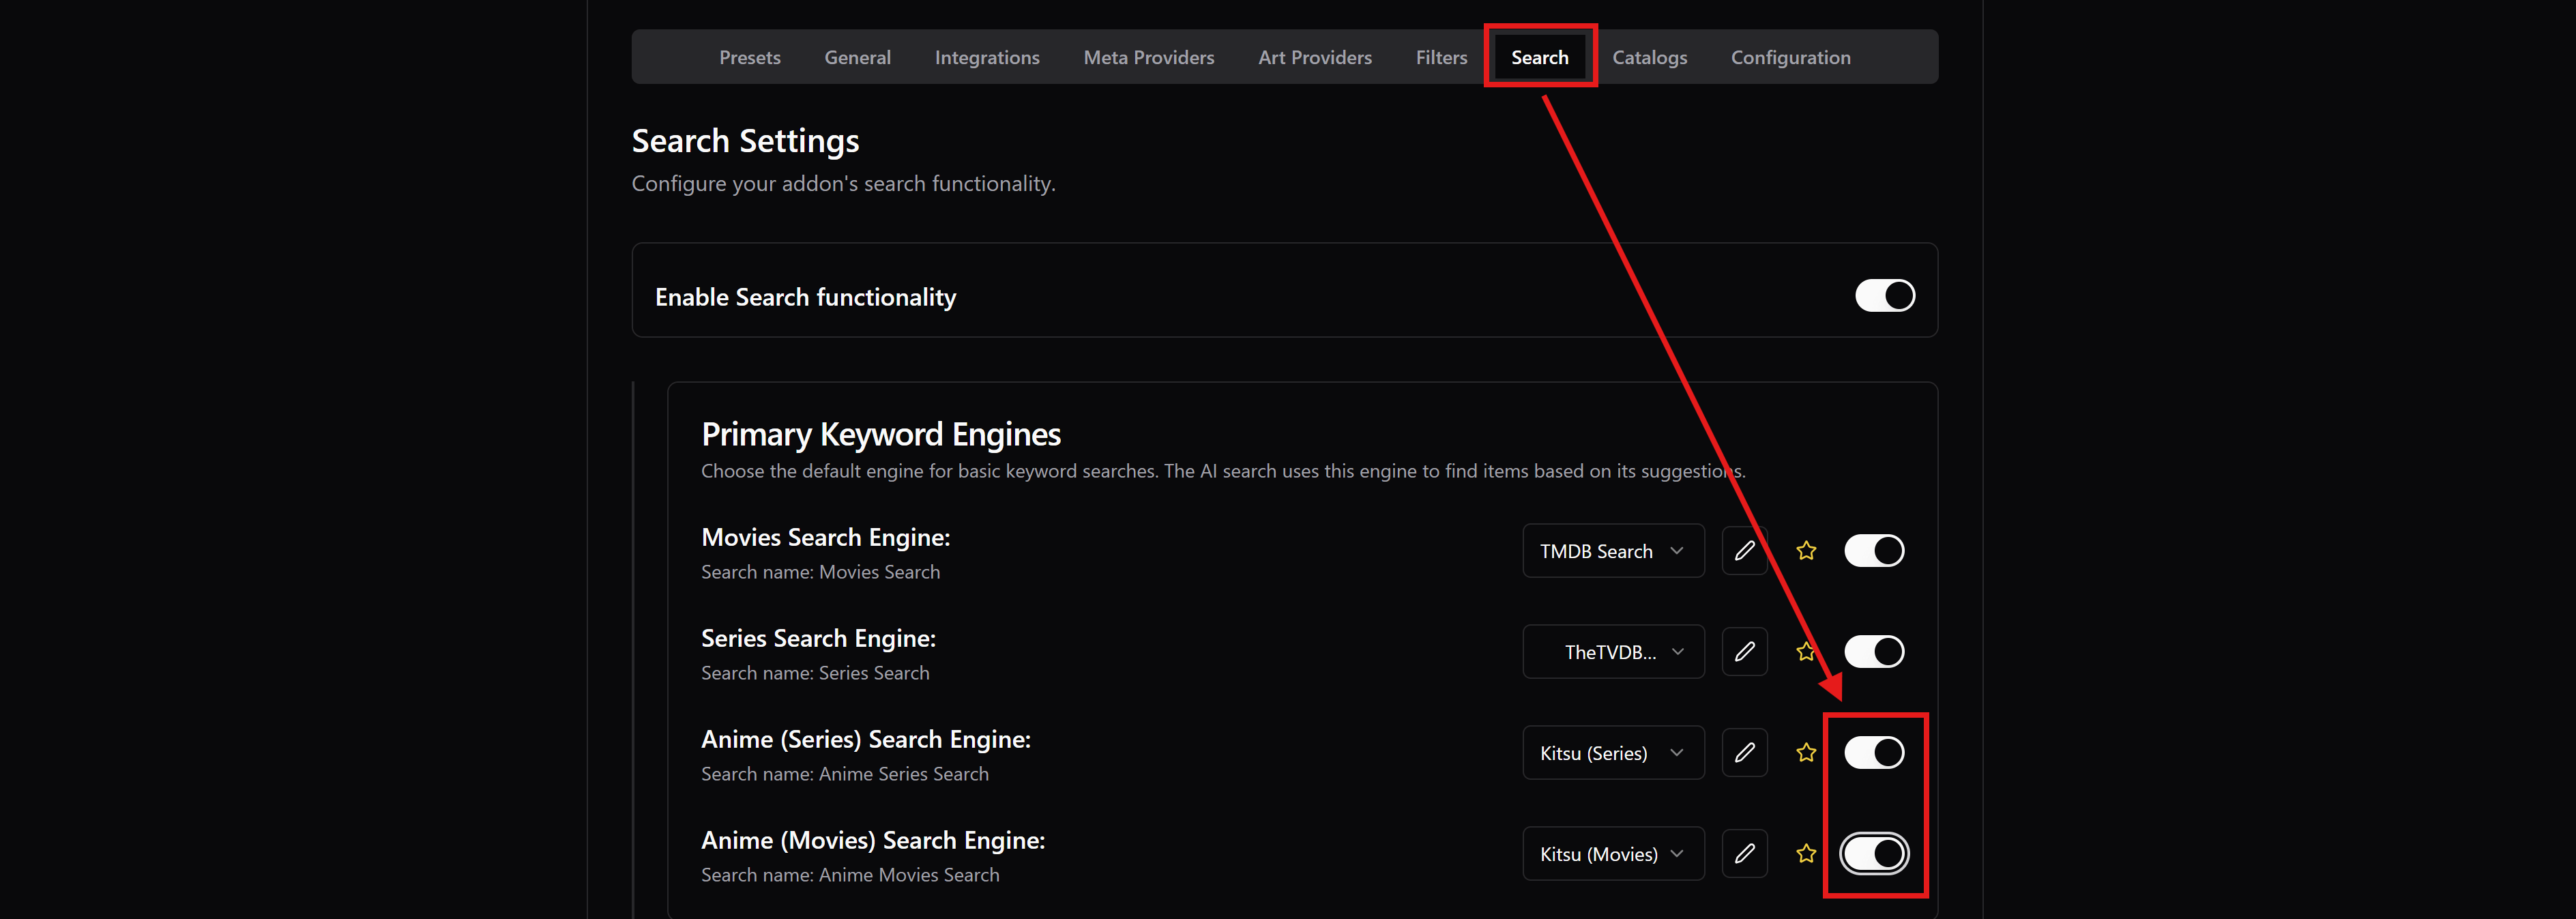
Task: Edit the Series Search Engine name
Action: tap(1744, 652)
